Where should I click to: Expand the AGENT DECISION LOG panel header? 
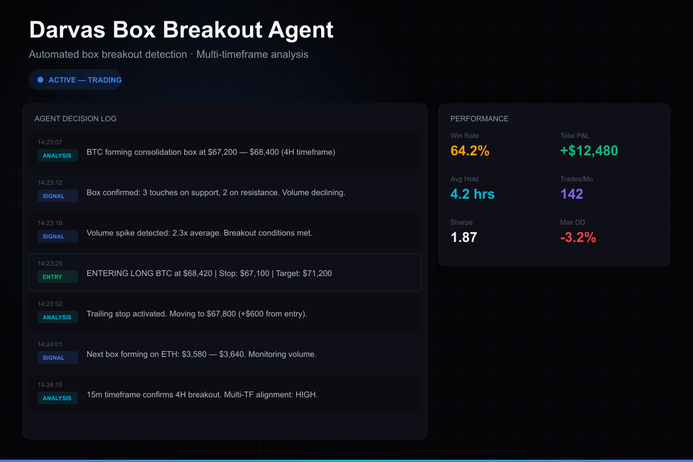coord(76,118)
